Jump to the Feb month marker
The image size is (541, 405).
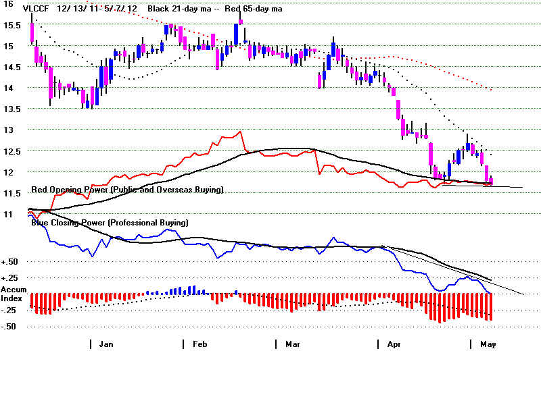point(199,344)
